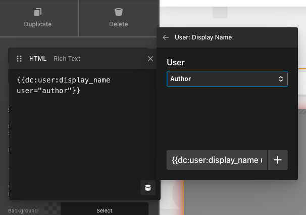Open the User dropdown showing Author
Screen dimensions: 306x215
222,79
